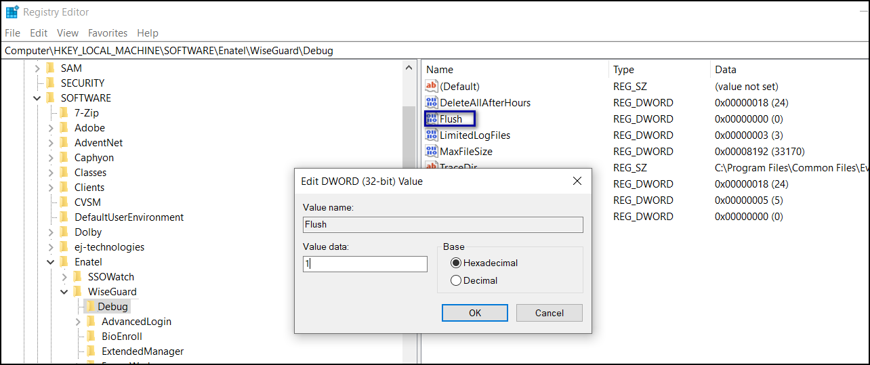Viewport: 870px width, 365px height.
Task: Expand the Adobe registry key
Action: [51, 128]
